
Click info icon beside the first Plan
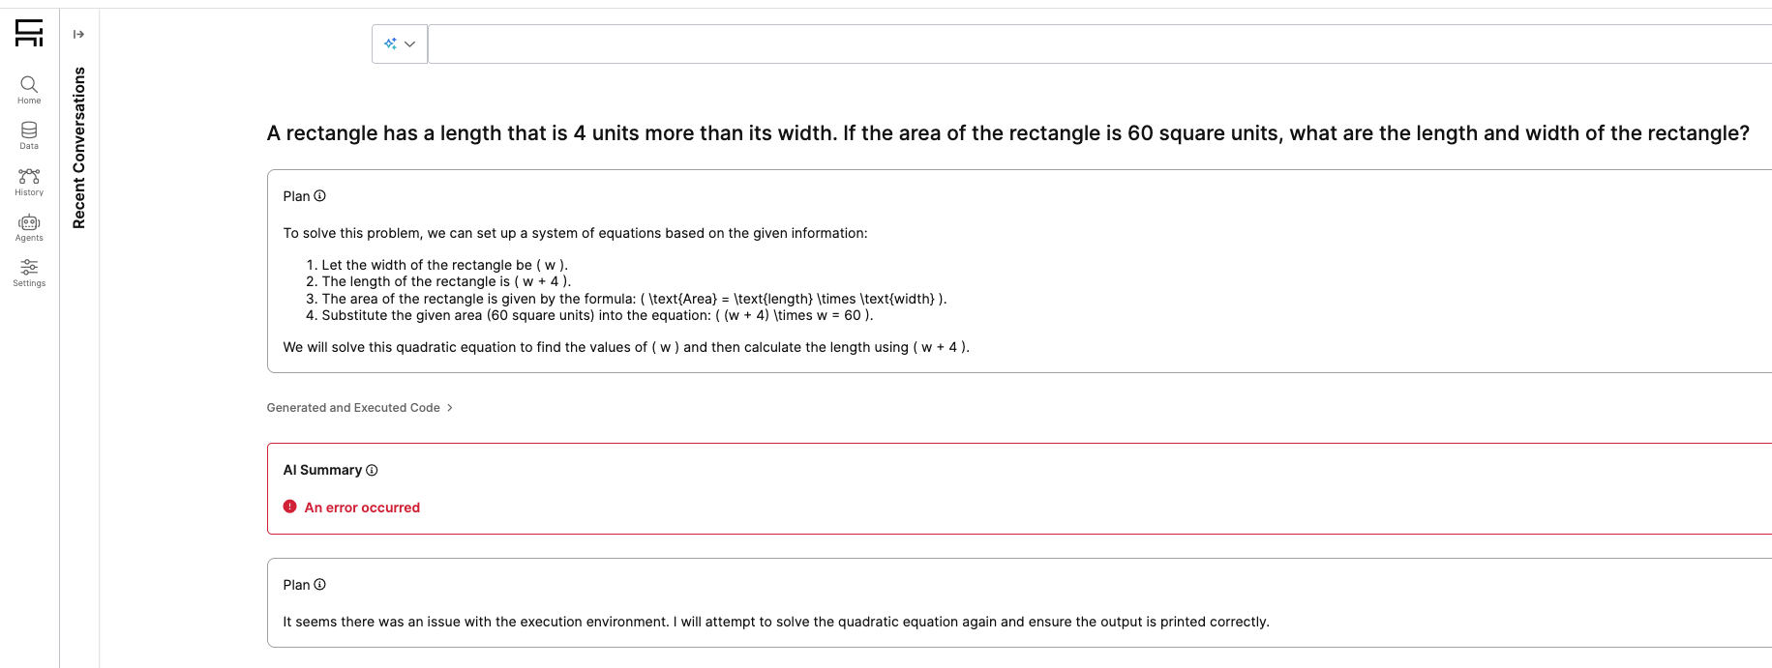click(x=320, y=196)
